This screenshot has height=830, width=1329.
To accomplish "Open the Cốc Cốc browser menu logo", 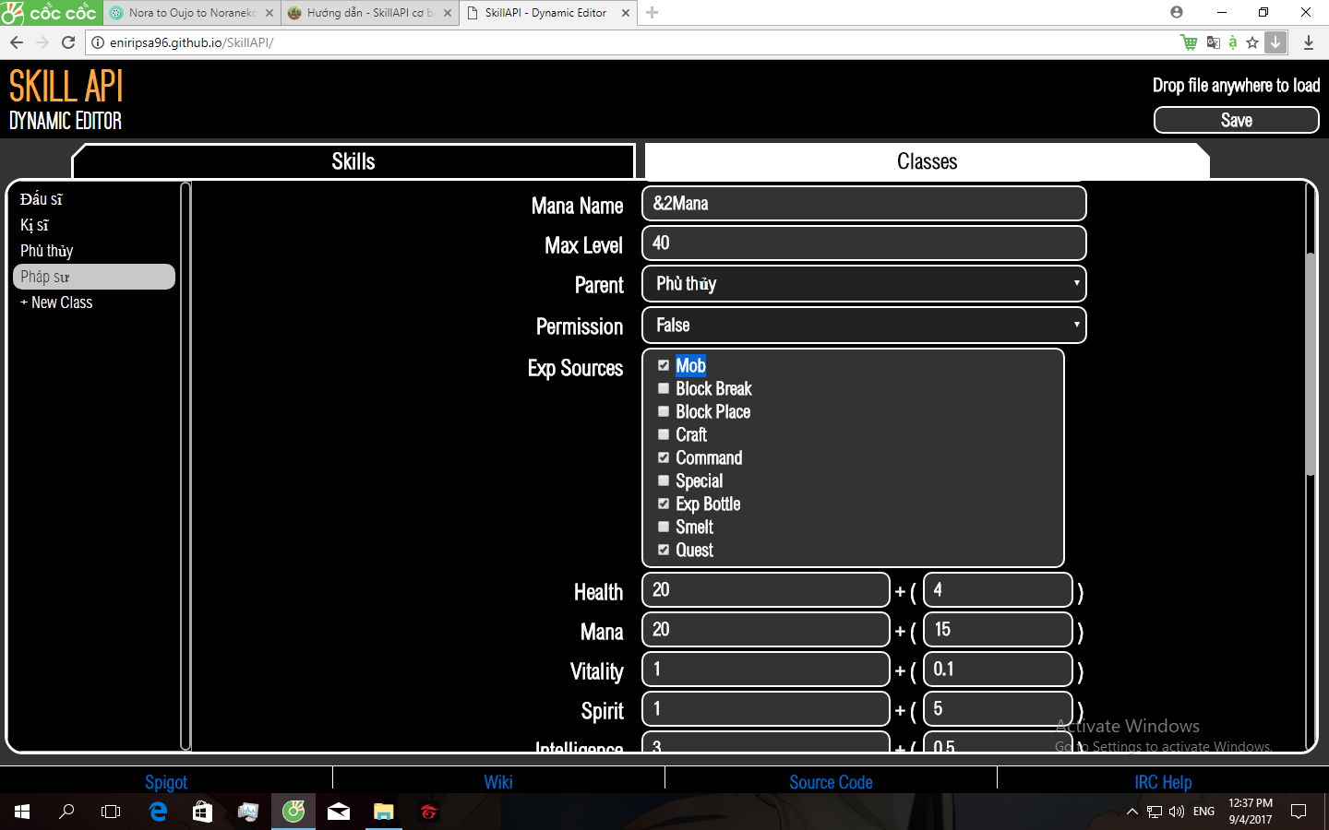I will tap(50, 12).
